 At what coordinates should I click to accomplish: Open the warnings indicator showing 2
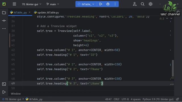162,18
